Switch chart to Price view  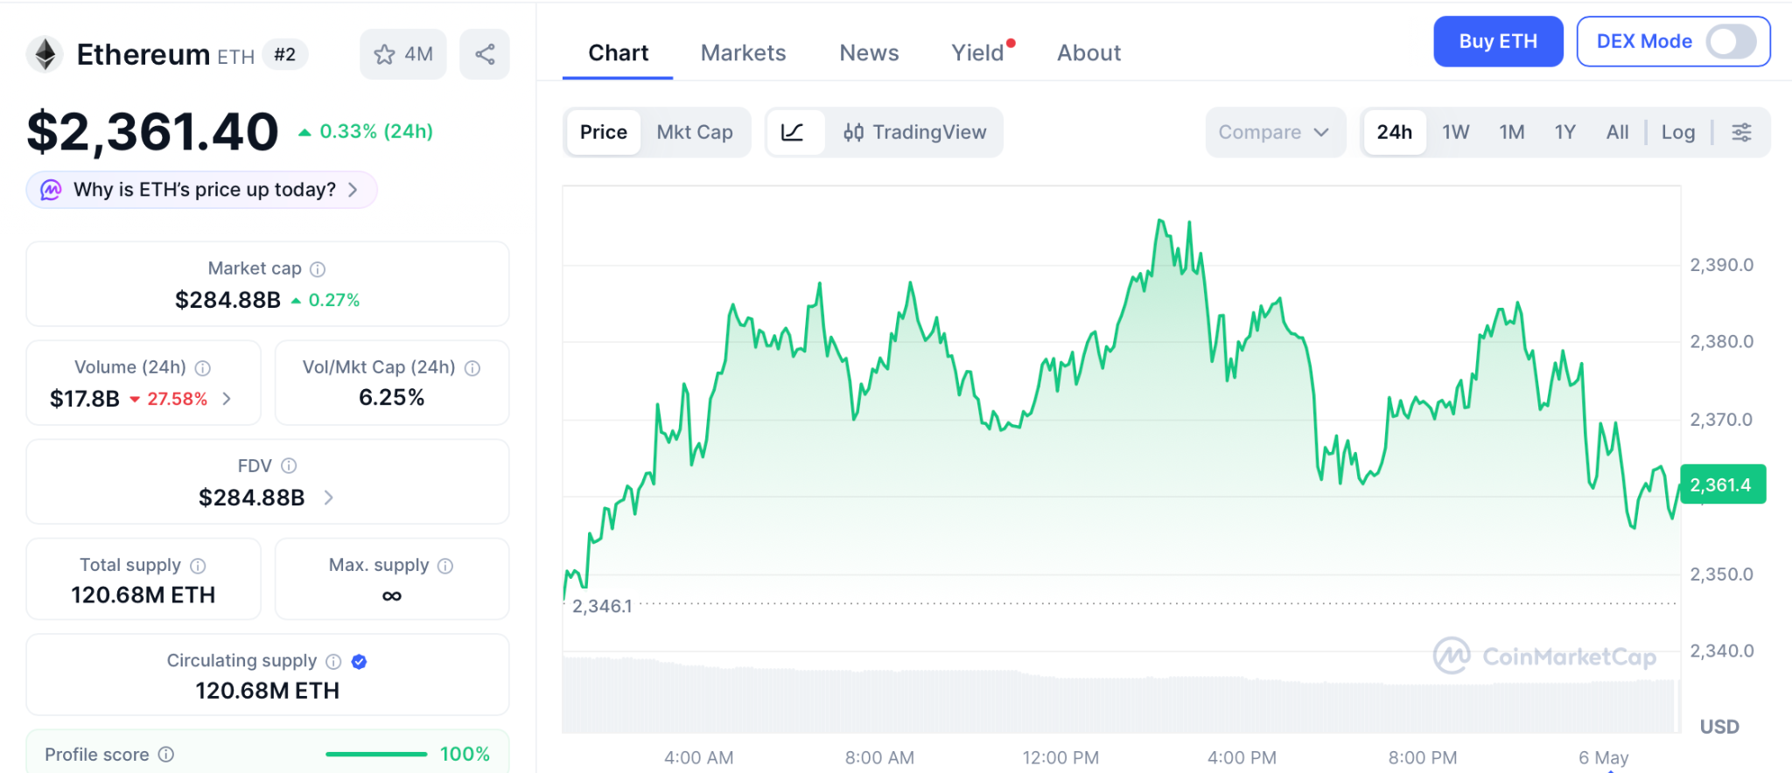point(604,132)
